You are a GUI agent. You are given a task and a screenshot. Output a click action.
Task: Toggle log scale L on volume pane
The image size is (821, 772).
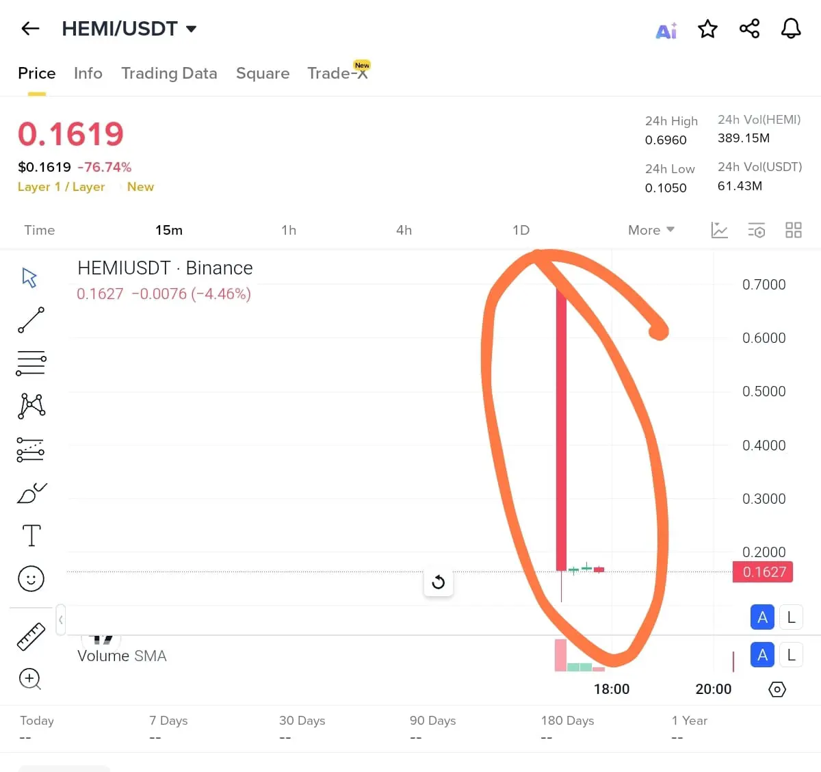pyautogui.click(x=791, y=655)
